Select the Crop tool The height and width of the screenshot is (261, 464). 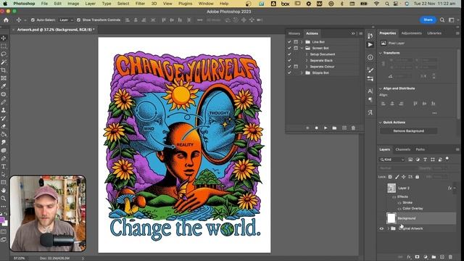pyautogui.click(x=4, y=70)
